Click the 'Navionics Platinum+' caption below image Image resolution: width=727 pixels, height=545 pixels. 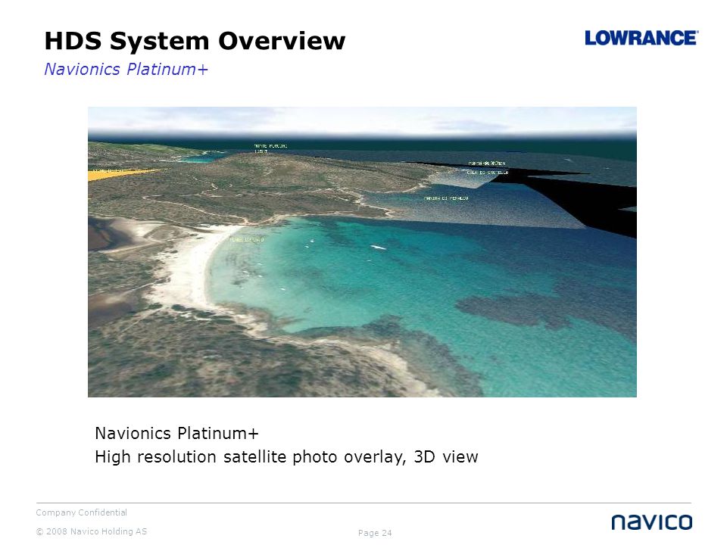click(176, 433)
